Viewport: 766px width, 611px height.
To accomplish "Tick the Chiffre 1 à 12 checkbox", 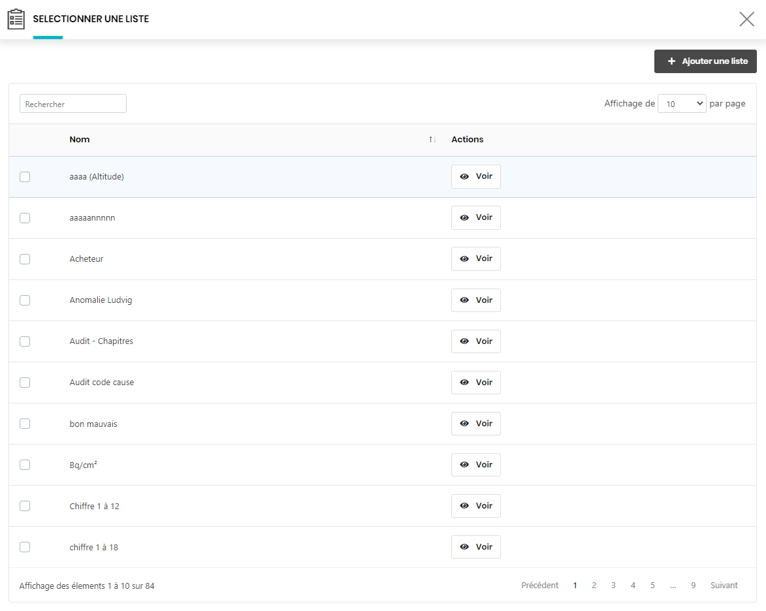I will click(25, 506).
